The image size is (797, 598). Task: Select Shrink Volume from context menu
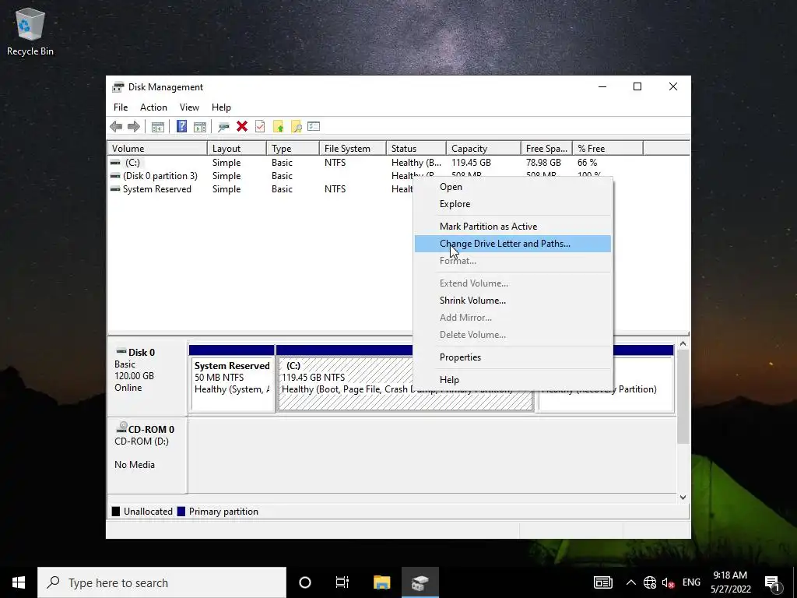tap(513, 301)
